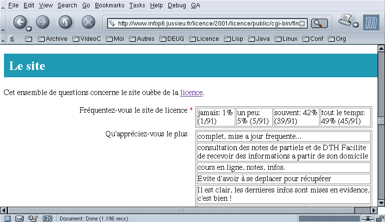385x222 pixels.
Task: Open the Linux bookmark folder
Action: pyautogui.click(x=286, y=39)
